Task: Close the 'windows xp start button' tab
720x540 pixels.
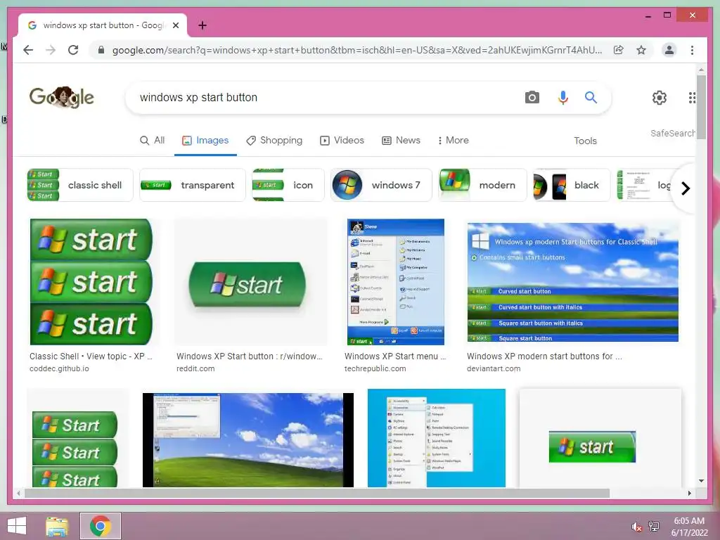Action: (x=175, y=25)
